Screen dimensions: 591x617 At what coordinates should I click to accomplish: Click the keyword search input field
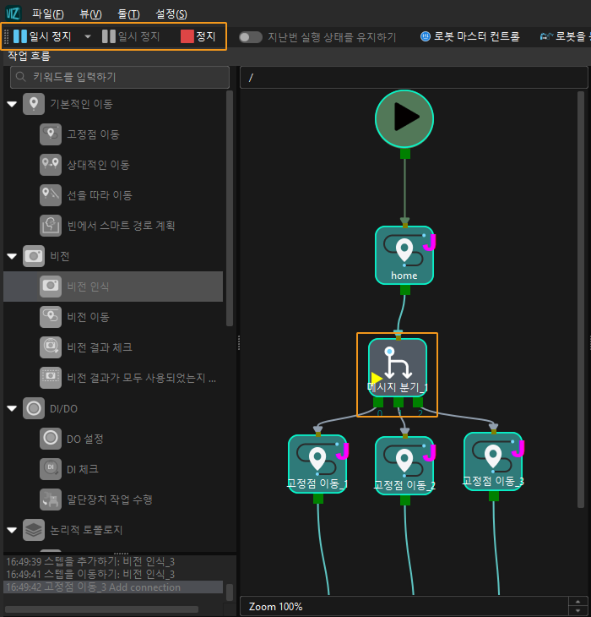(x=120, y=77)
